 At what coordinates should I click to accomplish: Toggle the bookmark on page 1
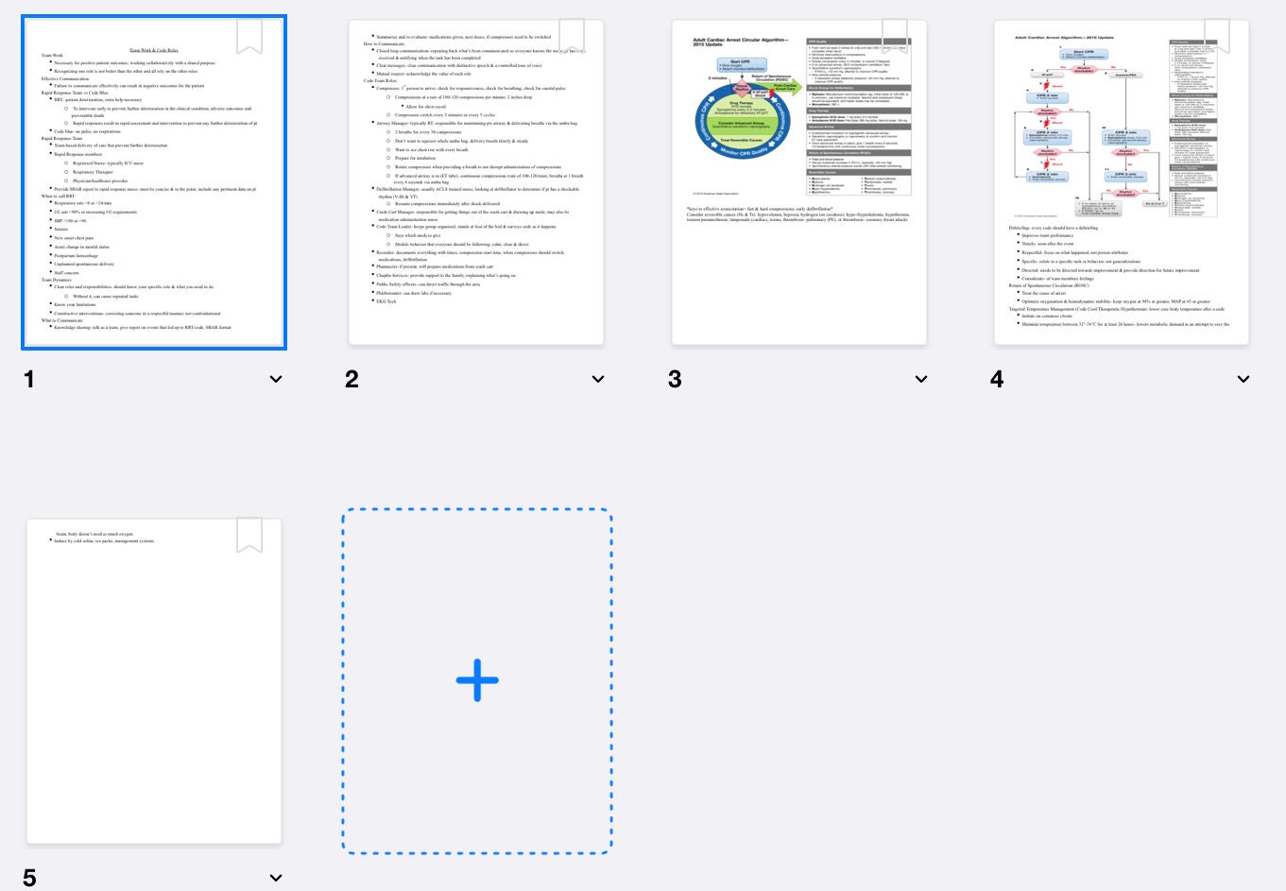click(249, 36)
